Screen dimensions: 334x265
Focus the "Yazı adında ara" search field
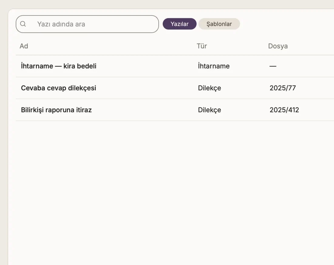click(x=87, y=24)
